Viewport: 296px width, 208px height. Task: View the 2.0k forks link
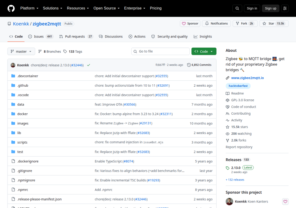[x=236, y=140]
